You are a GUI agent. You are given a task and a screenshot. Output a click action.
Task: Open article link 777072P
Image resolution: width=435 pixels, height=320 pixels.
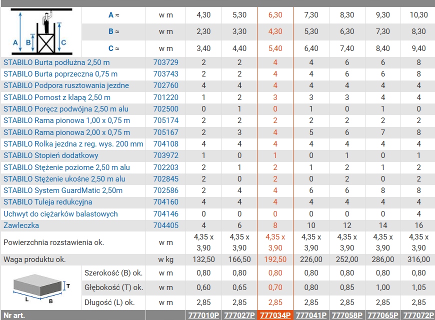coord(418,315)
